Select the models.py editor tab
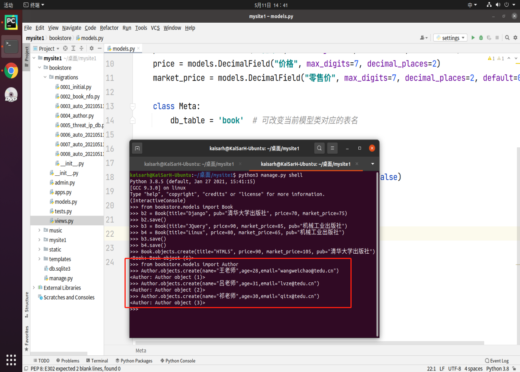This screenshot has height=372, width=520. point(123,48)
